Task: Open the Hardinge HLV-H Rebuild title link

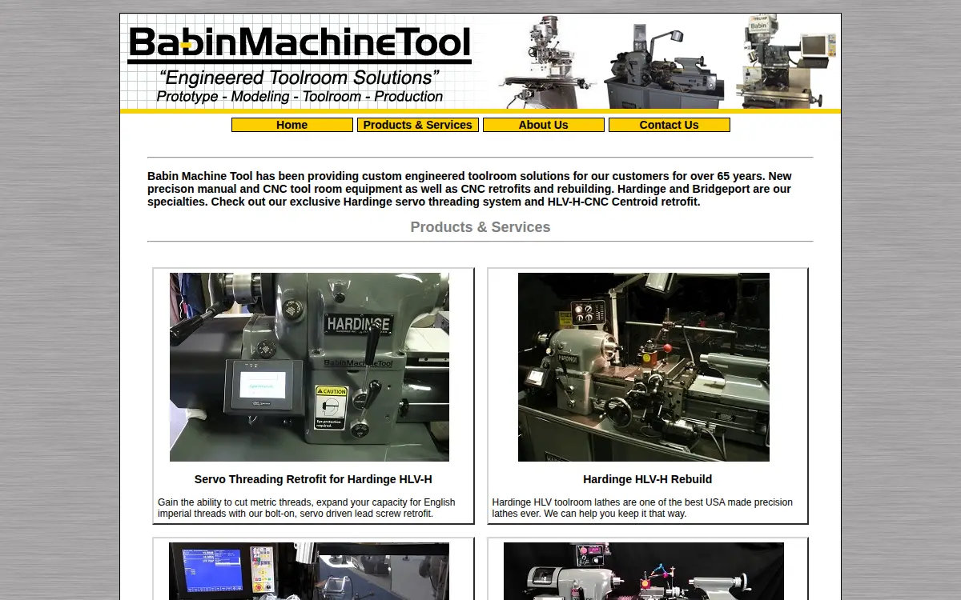Action: click(x=647, y=479)
